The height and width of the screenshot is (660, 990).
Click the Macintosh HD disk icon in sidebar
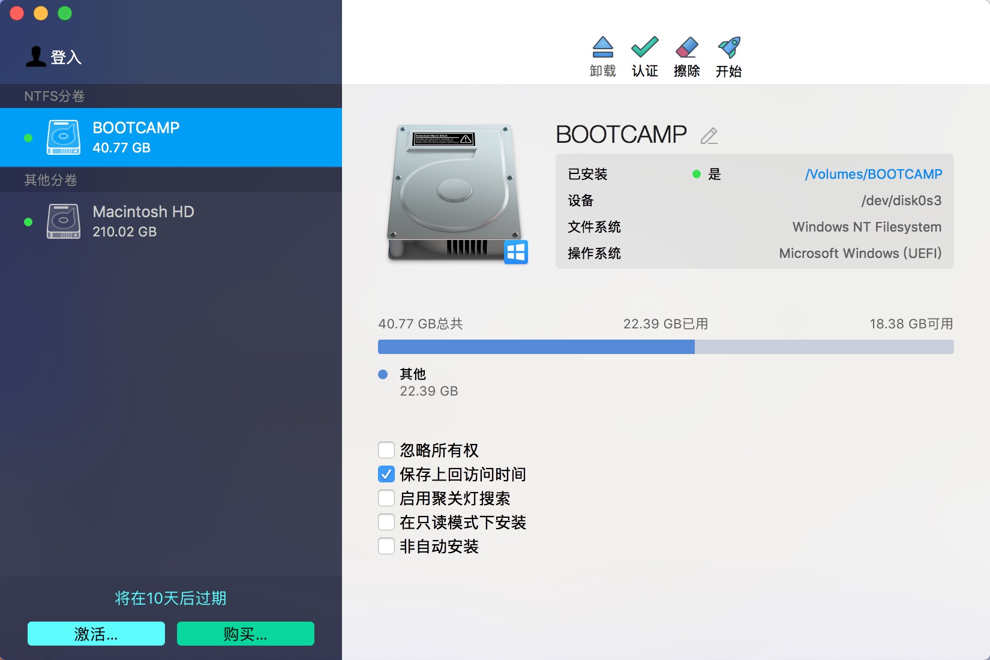(x=63, y=221)
